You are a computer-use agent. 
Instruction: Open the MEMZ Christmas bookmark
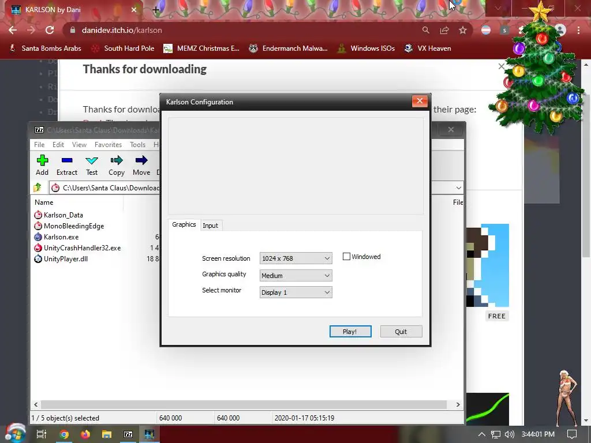point(201,48)
